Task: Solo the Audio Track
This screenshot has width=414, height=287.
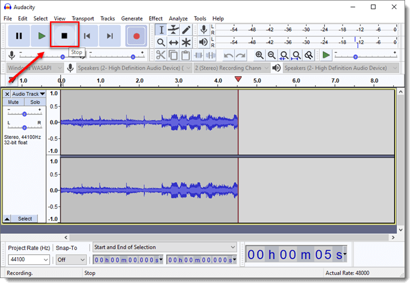Action: (x=35, y=102)
